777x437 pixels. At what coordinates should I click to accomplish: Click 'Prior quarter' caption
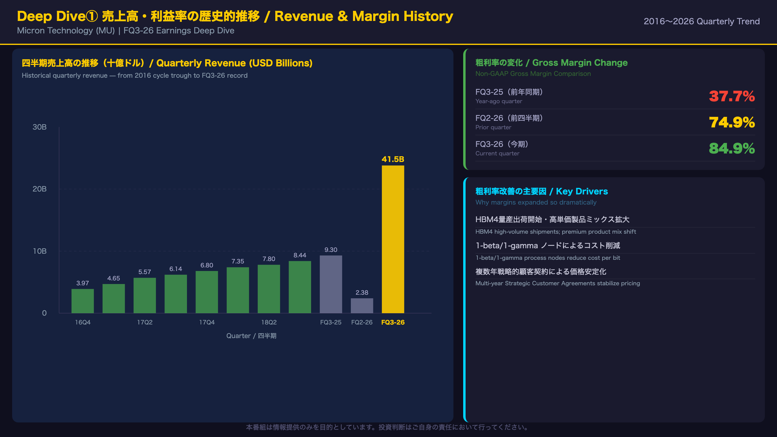(493, 127)
